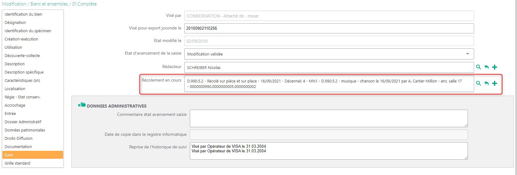Switch to the Documentation section
517x175 pixels.
pyautogui.click(x=18, y=147)
